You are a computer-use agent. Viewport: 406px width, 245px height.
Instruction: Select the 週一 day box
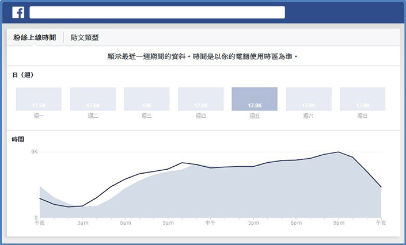click(39, 99)
